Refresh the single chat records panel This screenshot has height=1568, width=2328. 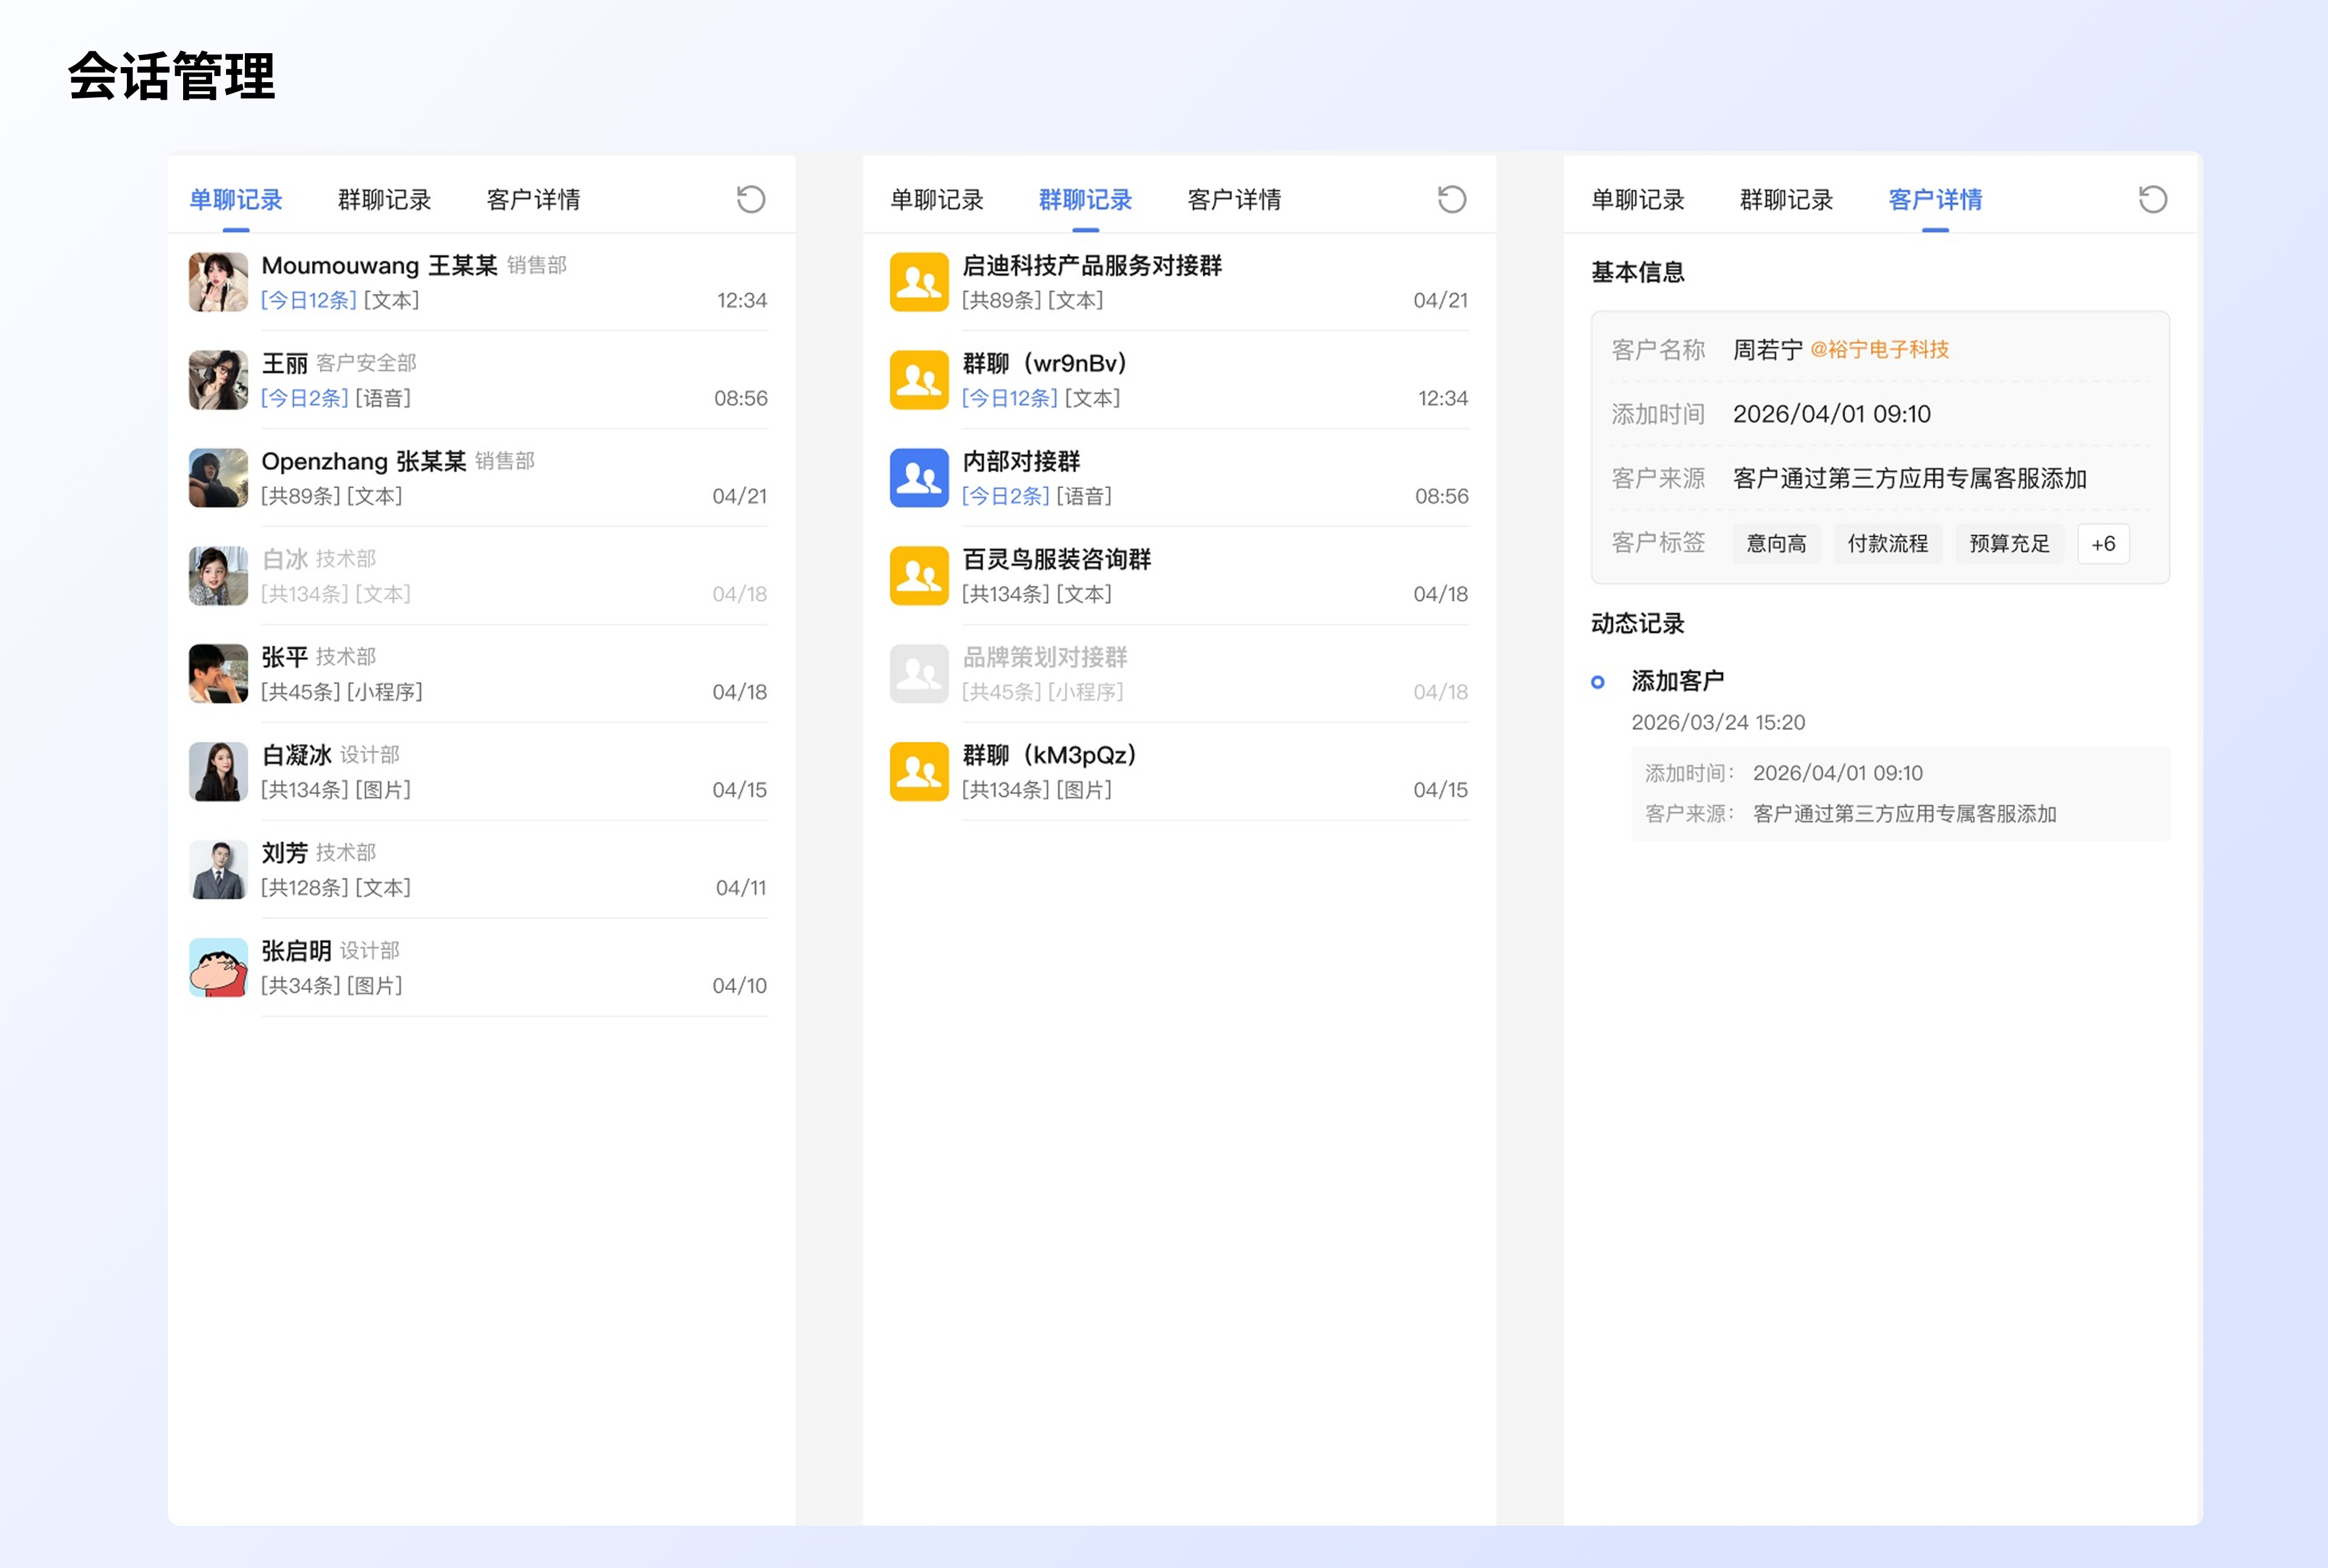[751, 199]
